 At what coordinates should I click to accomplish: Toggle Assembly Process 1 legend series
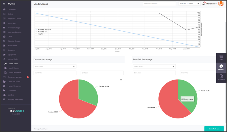pyautogui.click(x=43, y=30)
